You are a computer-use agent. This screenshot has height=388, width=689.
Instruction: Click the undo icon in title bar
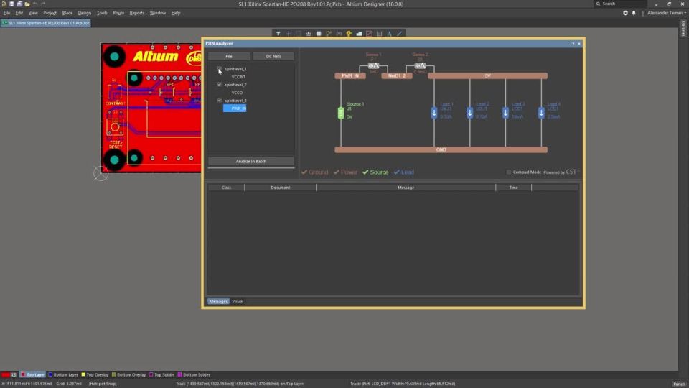(35, 4)
